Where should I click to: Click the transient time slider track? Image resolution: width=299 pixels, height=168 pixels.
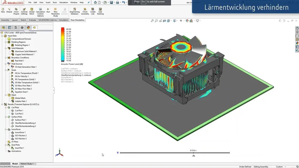(x=175, y=153)
